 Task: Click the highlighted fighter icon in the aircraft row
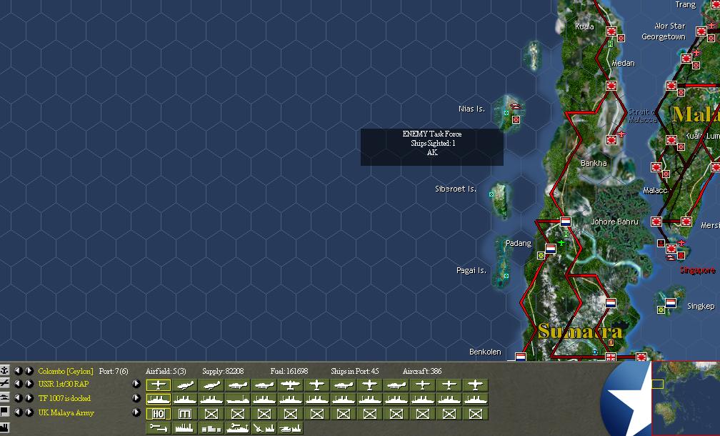tap(159, 383)
